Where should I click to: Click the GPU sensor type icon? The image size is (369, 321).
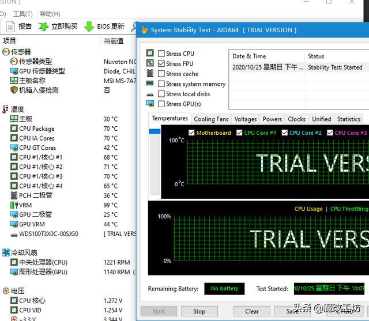(14, 71)
